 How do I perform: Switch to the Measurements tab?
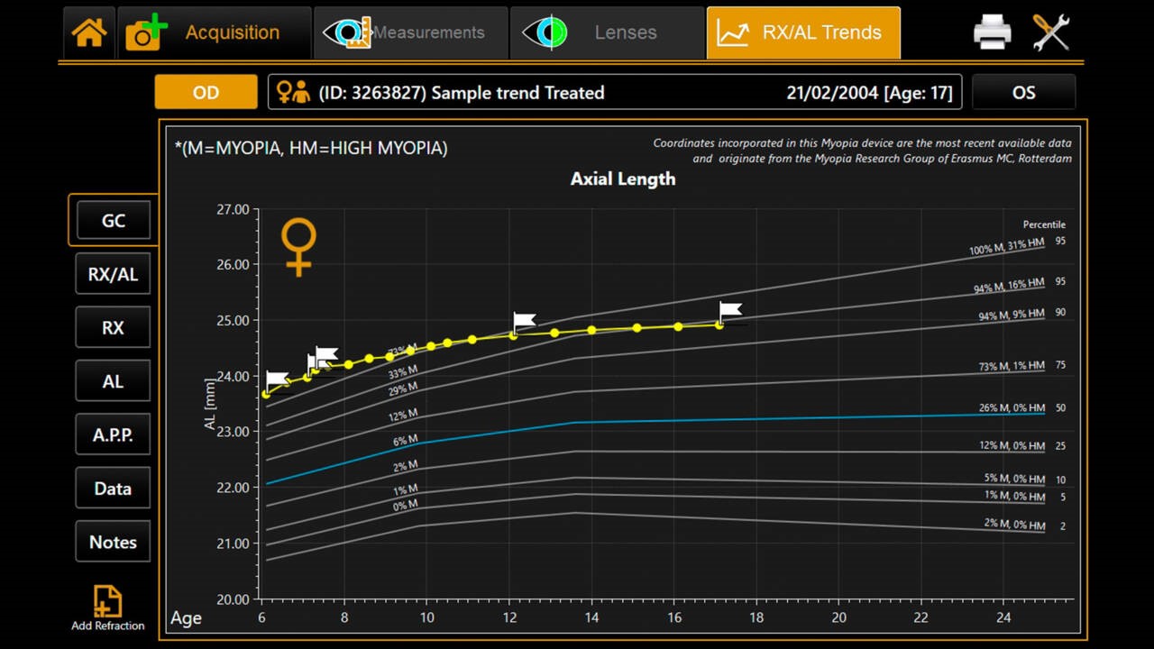point(410,33)
